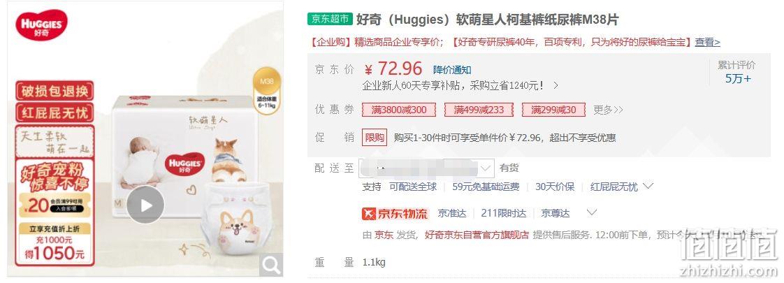Click the diaper box product image
The height and width of the screenshot is (283, 784).
pyautogui.click(x=182, y=155)
